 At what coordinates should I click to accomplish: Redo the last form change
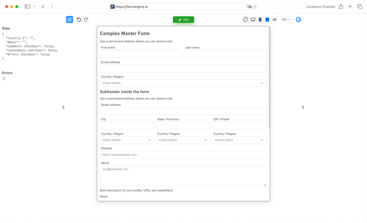click(86, 20)
